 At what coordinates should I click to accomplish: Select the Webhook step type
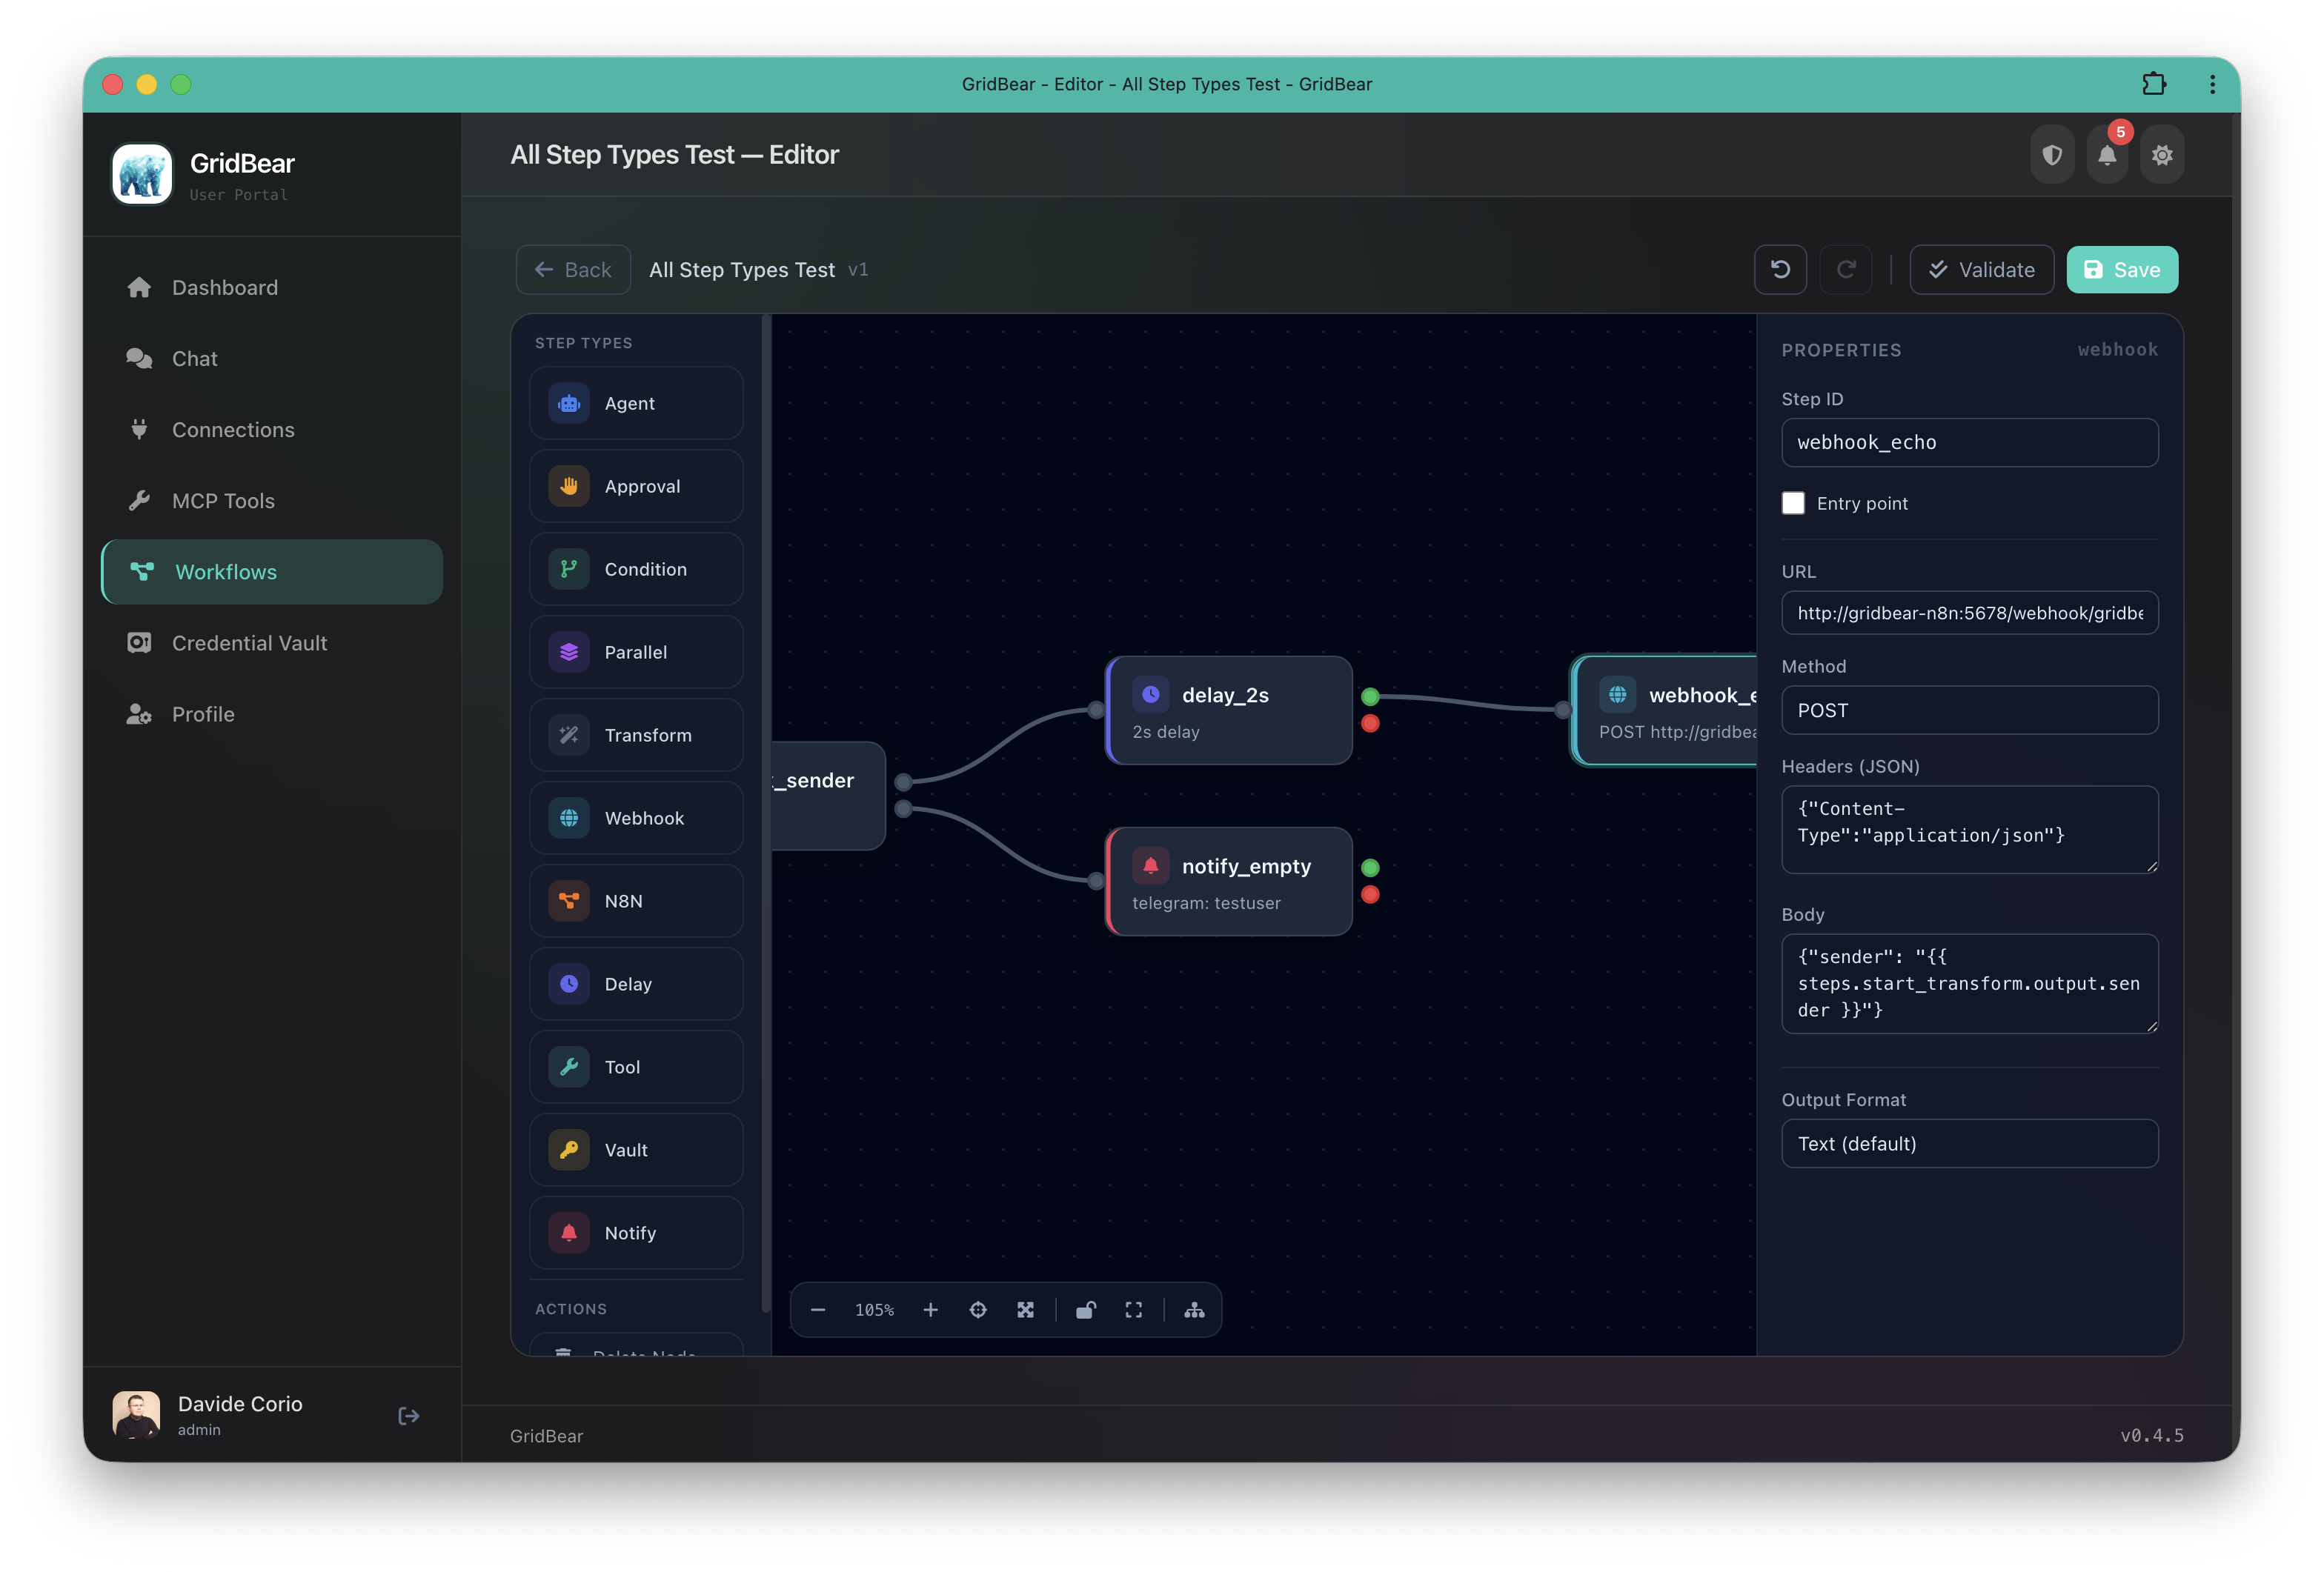(636, 817)
